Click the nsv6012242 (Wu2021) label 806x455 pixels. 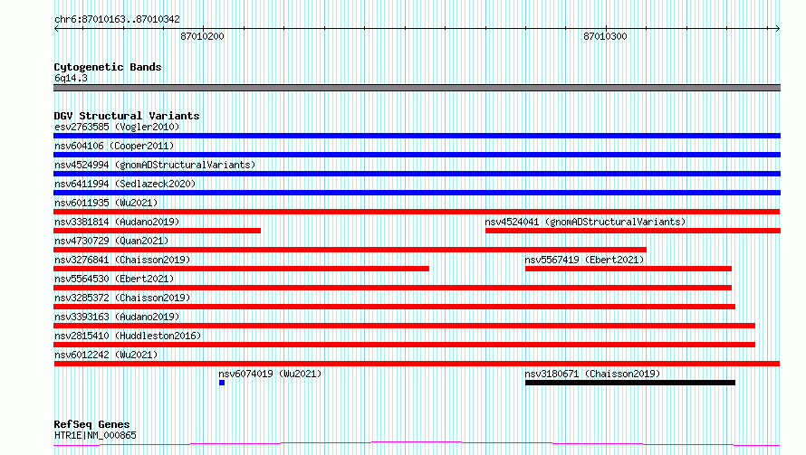[106, 355]
